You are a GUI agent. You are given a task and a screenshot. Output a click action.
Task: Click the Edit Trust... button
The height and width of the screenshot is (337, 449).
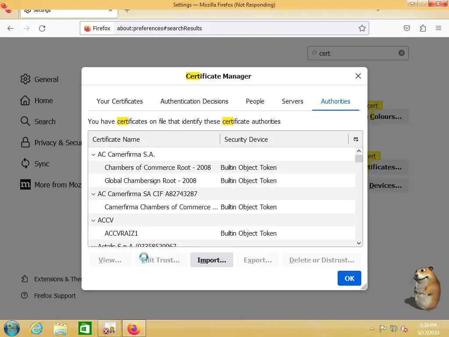pyautogui.click(x=160, y=260)
